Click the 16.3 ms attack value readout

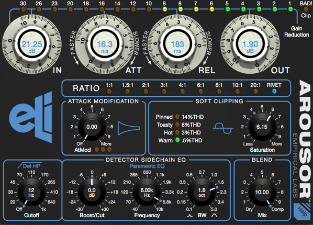coord(105,47)
